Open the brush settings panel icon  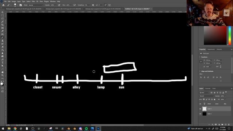pos(21,5)
